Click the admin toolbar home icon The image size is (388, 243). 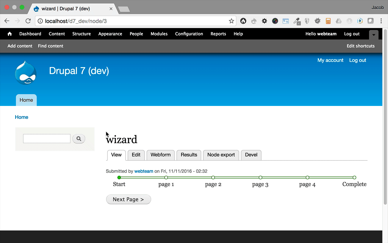pyautogui.click(x=9, y=34)
